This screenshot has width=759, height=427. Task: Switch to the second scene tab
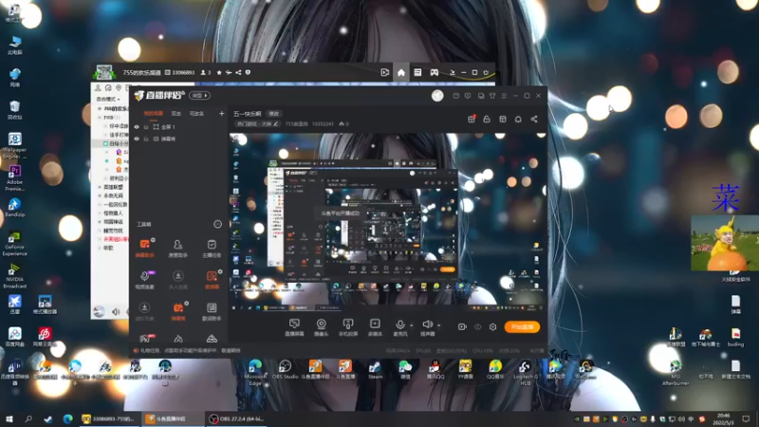pyautogui.click(x=176, y=114)
